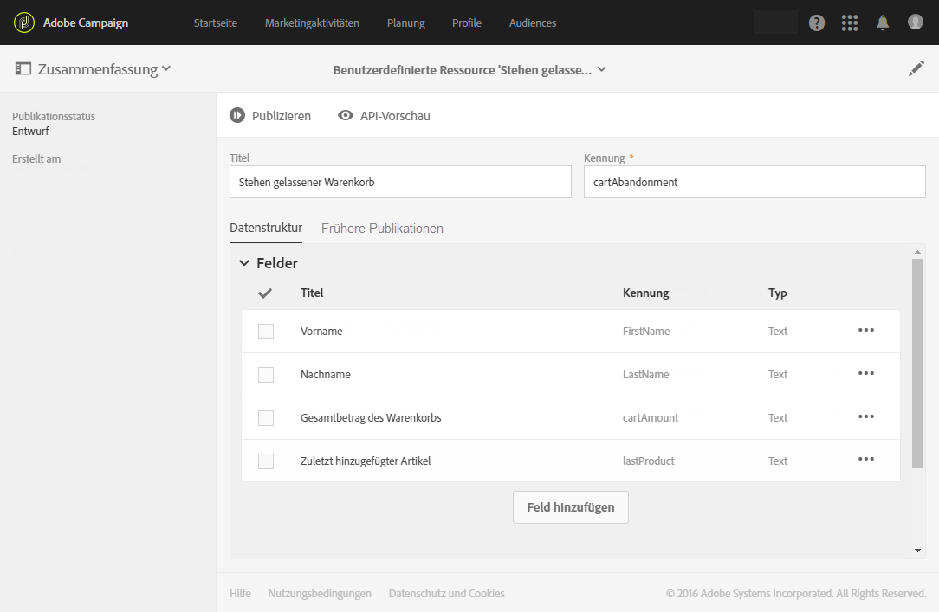
Task: Open the Benutzerdefinierte Ressource title dropdown
Action: 601,70
